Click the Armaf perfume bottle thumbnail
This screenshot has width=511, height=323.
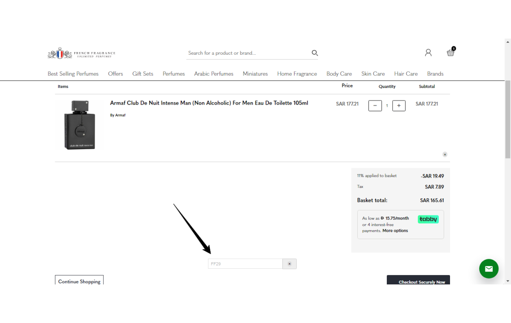coord(79,125)
